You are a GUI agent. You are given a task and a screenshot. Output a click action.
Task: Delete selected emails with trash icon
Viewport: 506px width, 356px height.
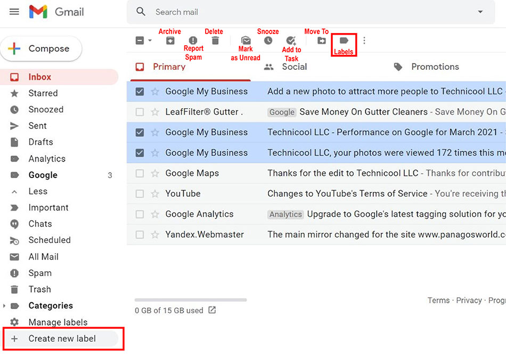pos(215,41)
